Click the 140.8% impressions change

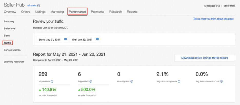pyautogui.click(x=48, y=90)
